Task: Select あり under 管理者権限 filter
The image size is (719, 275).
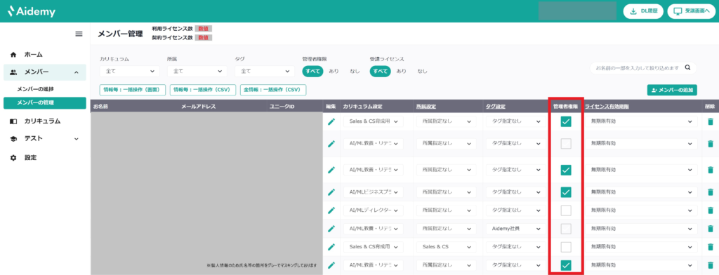Action: (x=334, y=71)
